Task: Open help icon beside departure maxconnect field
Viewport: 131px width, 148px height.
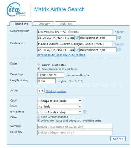Action: coord(119,37)
